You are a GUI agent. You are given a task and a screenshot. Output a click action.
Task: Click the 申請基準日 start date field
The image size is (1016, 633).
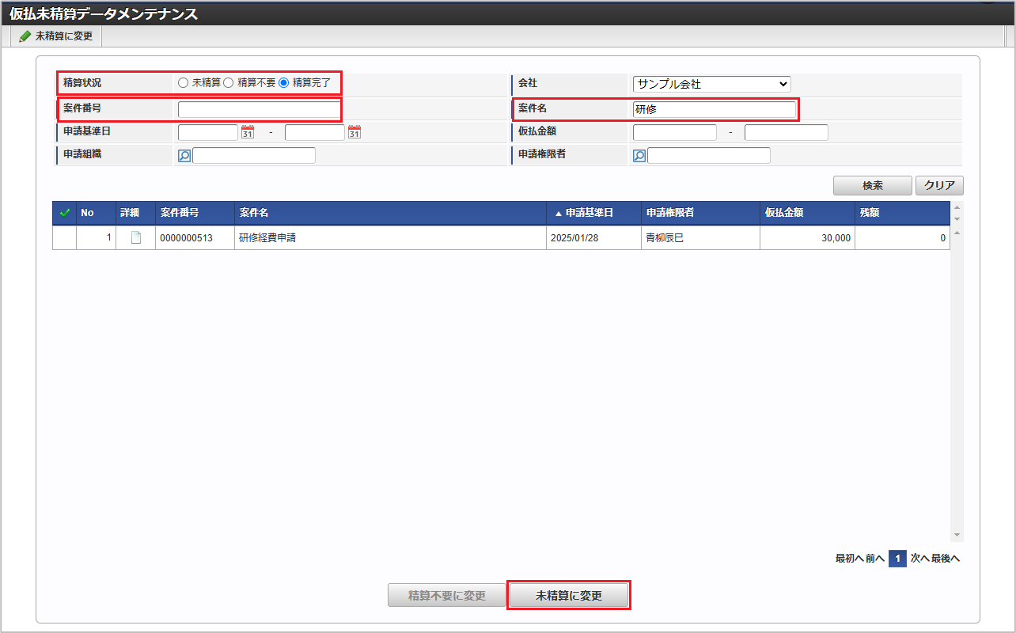[x=208, y=132]
